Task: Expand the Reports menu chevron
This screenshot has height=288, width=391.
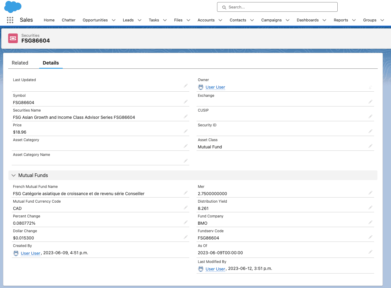Action: [x=354, y=20]
